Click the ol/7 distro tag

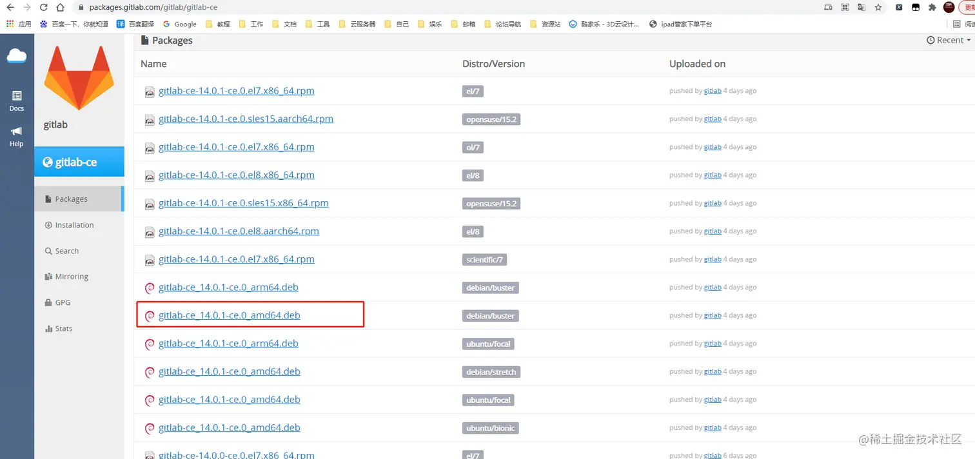[473, 148]
